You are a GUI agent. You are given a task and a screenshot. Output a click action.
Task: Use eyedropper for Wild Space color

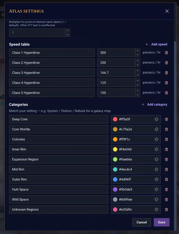(157, 199)
